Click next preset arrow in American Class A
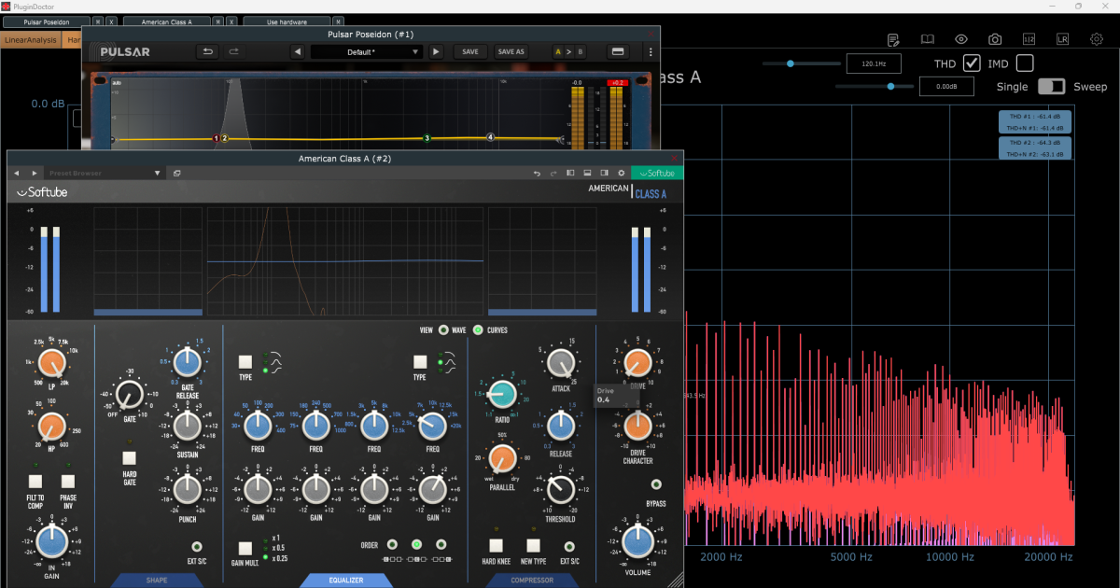This screenshot has height=588, width=1120. [x=35, y=173]
